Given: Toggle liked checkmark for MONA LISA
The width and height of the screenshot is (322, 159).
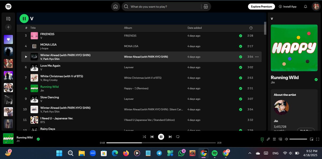Looking at the screenshot, I should coord(240,46).
